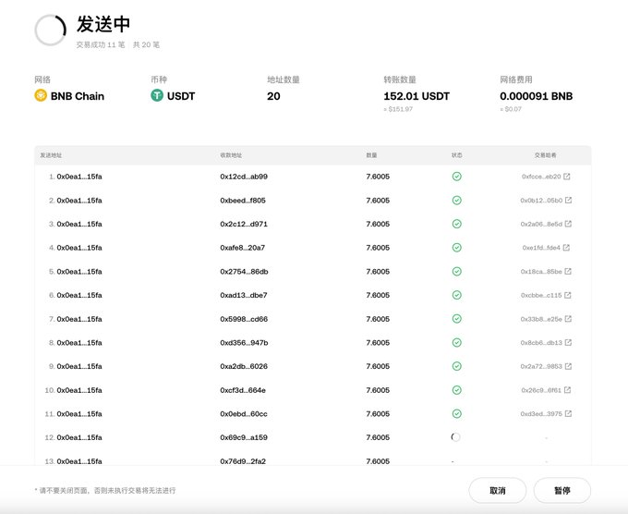
Task: Click amount 7.6005 in row 13
Action: [378, 461]
